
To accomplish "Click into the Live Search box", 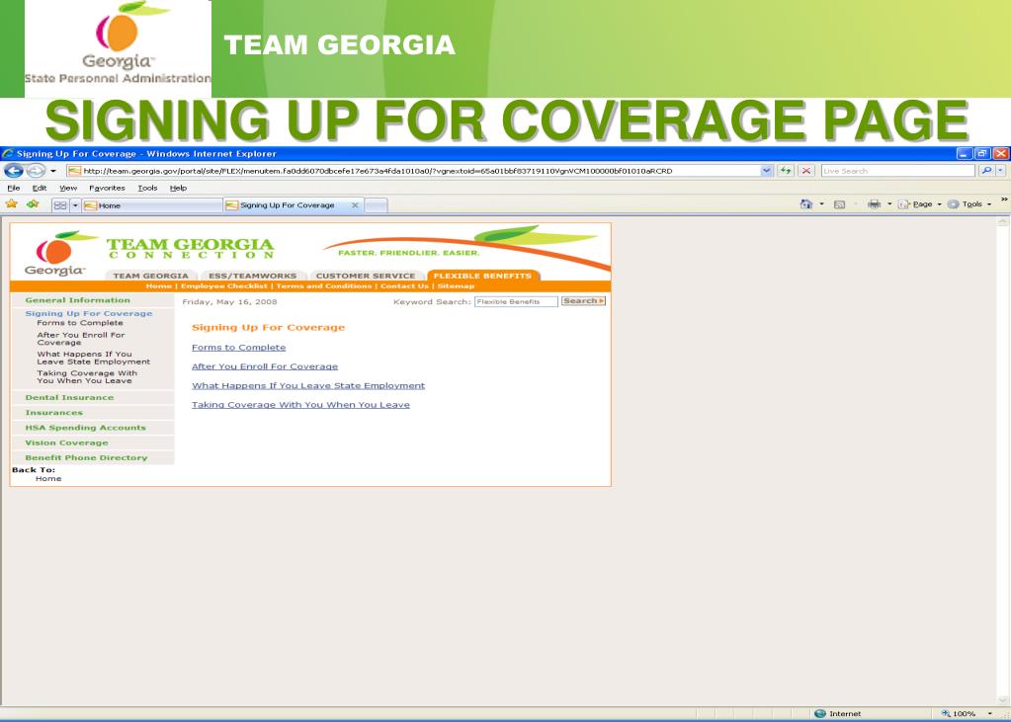I will [897, 171].
